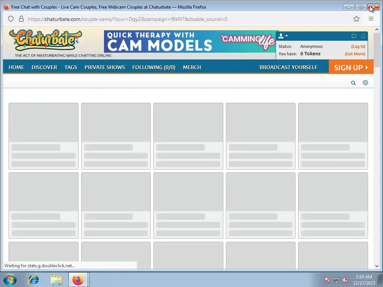Click the search magnifier icon

[x=353, y=83]
